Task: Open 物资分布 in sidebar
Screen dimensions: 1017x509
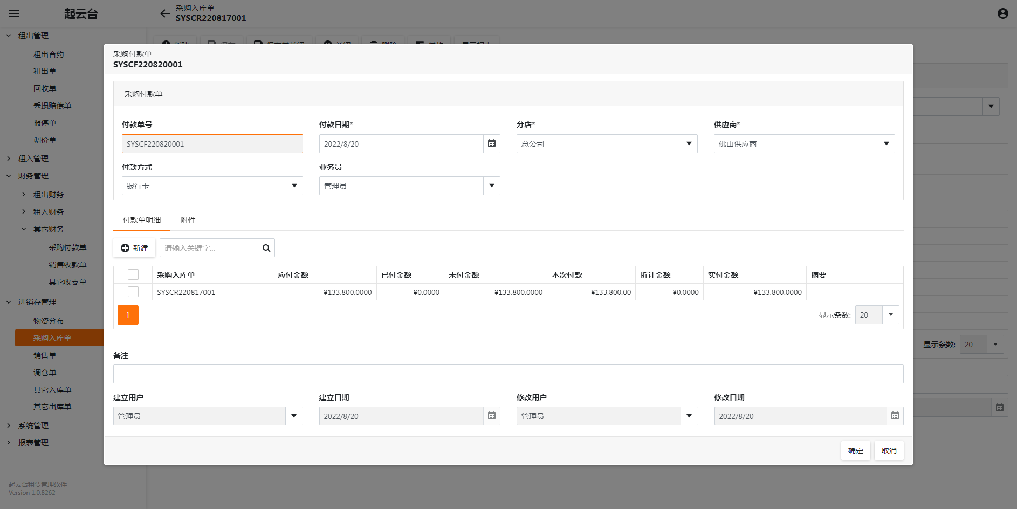Action: 49,321
